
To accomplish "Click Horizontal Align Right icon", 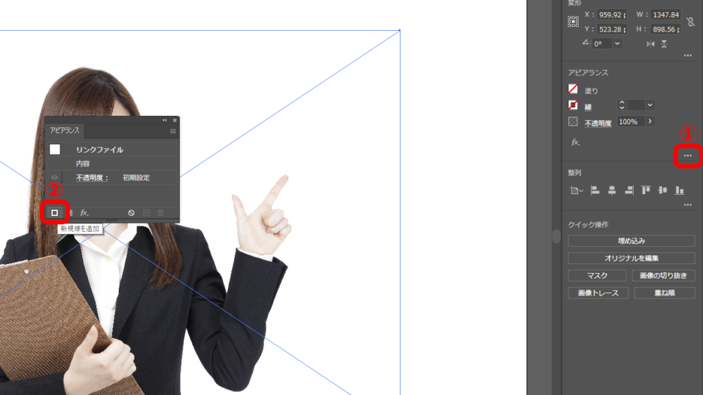I will point(629,191).
